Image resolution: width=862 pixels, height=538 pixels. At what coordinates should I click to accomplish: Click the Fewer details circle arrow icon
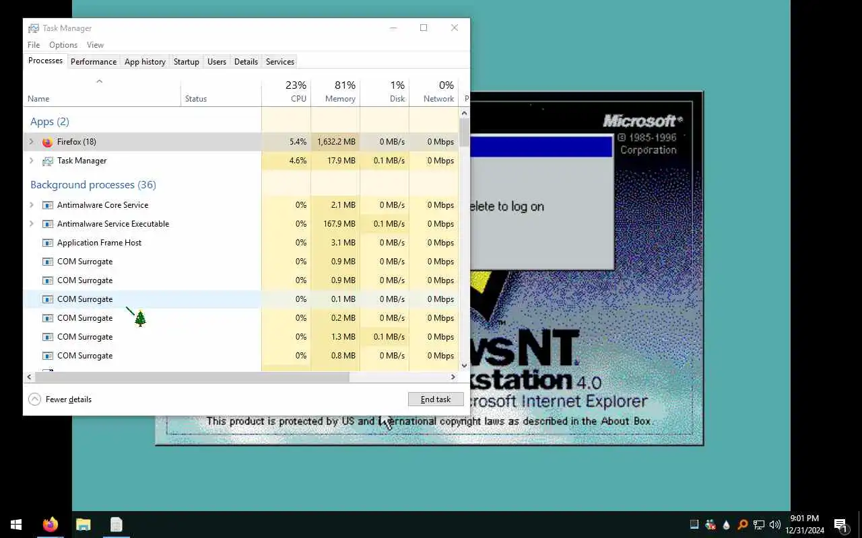coord(34,399)
